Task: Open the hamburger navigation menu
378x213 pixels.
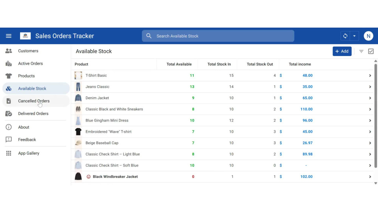Action: pyautogui.click(x=9, y=36)
